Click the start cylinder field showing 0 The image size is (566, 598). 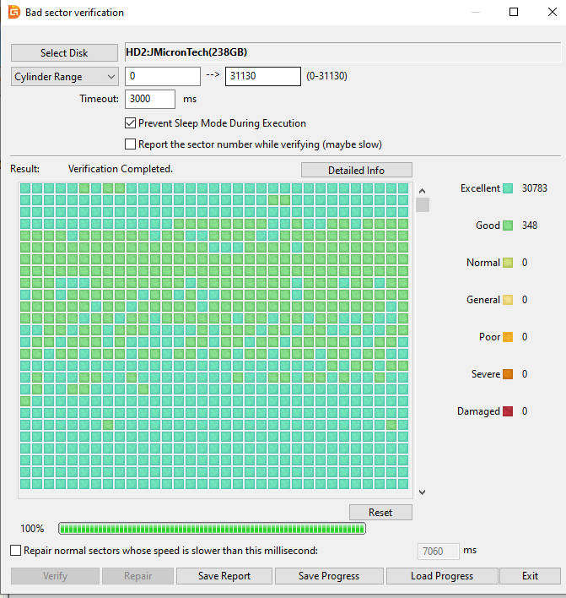[x=163, y=76]
